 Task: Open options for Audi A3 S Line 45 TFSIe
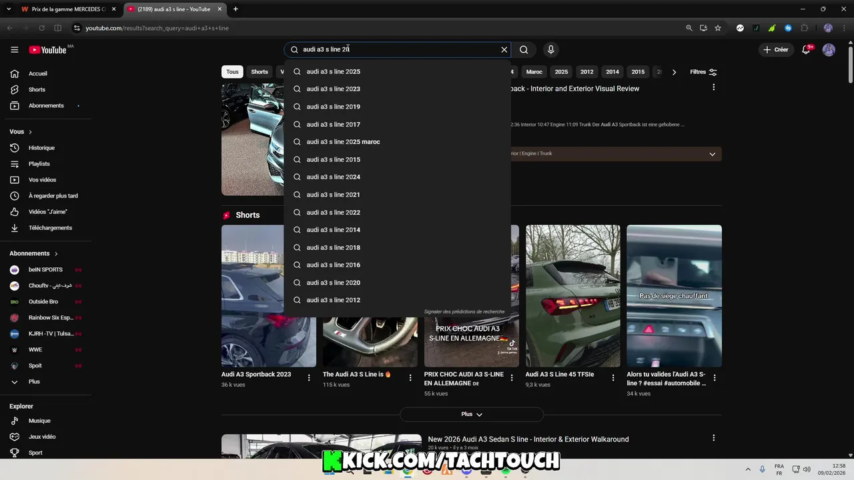[613, 377]
